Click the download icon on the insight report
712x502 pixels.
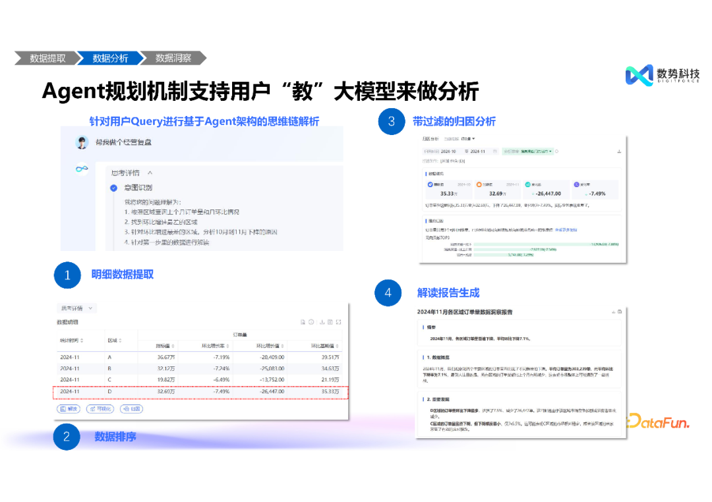tap(614, 312)
